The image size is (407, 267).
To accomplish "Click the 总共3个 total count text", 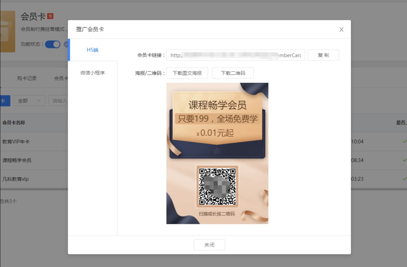I will coord(8,201).
